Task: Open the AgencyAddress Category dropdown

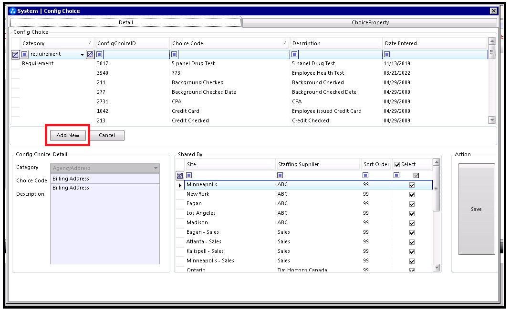Action: [156, 168]
